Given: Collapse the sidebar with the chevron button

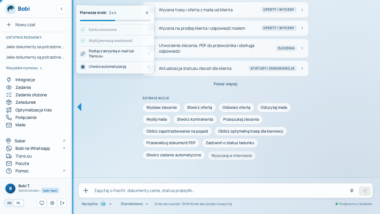Looking at the screenshot, I should 61,9.
